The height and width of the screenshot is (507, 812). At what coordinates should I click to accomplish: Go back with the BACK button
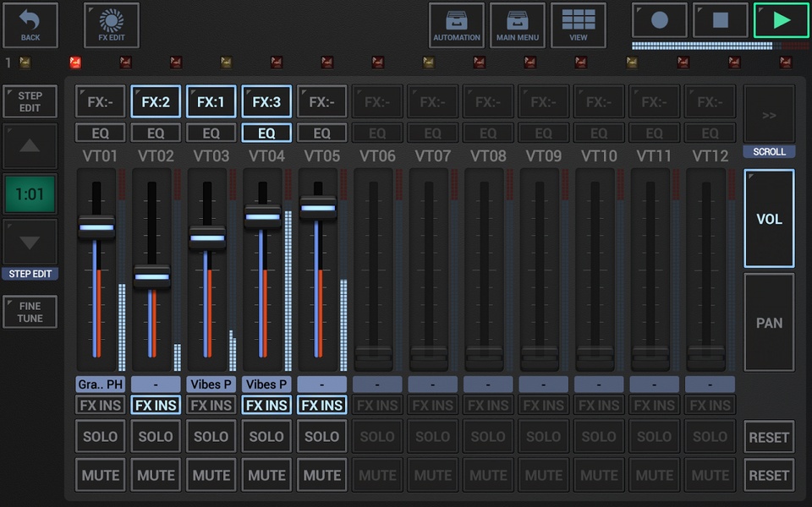click(30, 25)
